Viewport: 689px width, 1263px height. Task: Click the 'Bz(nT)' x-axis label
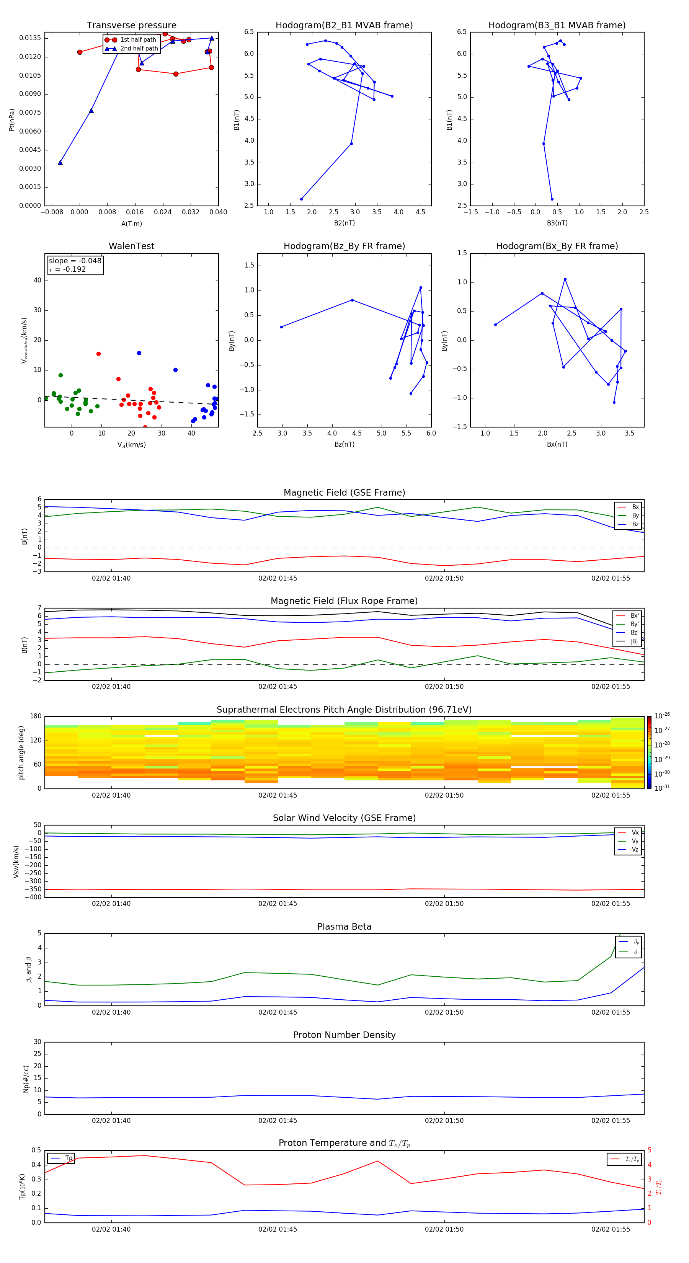[x=344, y=444]
